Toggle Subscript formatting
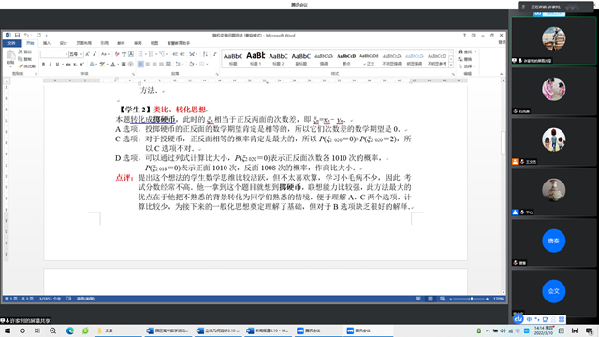Image resolution: width=599 pixels, height=337 pixels. click(x=75, y=65)
